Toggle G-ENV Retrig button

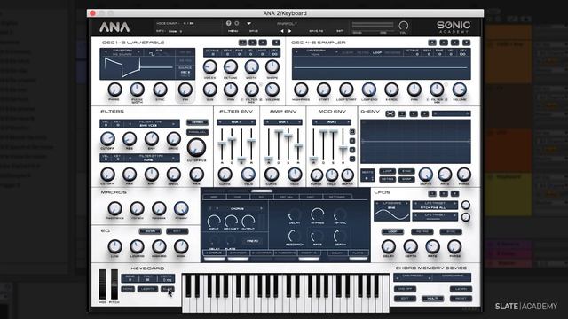(387, 179)
